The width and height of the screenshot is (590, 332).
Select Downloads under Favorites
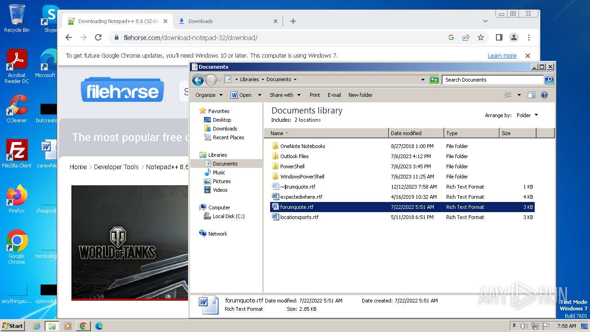click(x=225, y=129)
